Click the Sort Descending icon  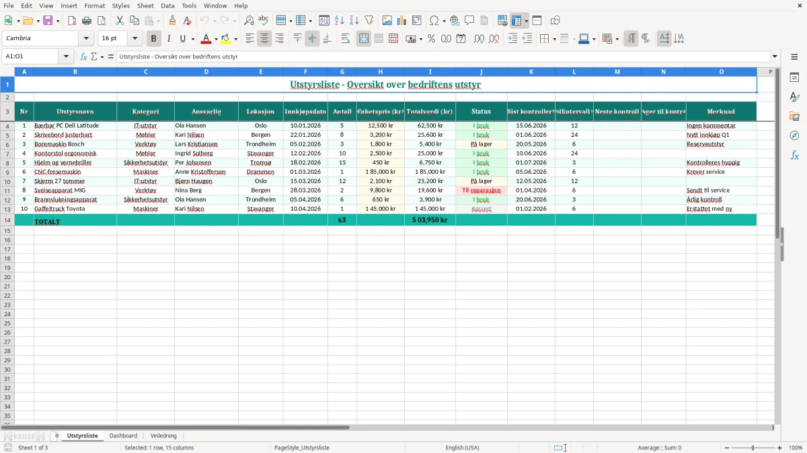coord(354,21)
